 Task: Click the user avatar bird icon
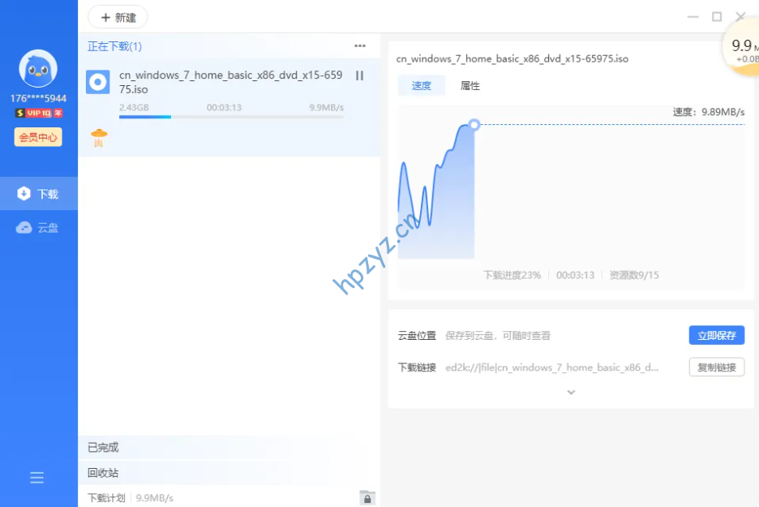[x=38, y=69]
